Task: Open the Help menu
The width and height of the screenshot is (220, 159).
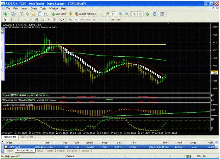Action: click(x=63, y=8)
